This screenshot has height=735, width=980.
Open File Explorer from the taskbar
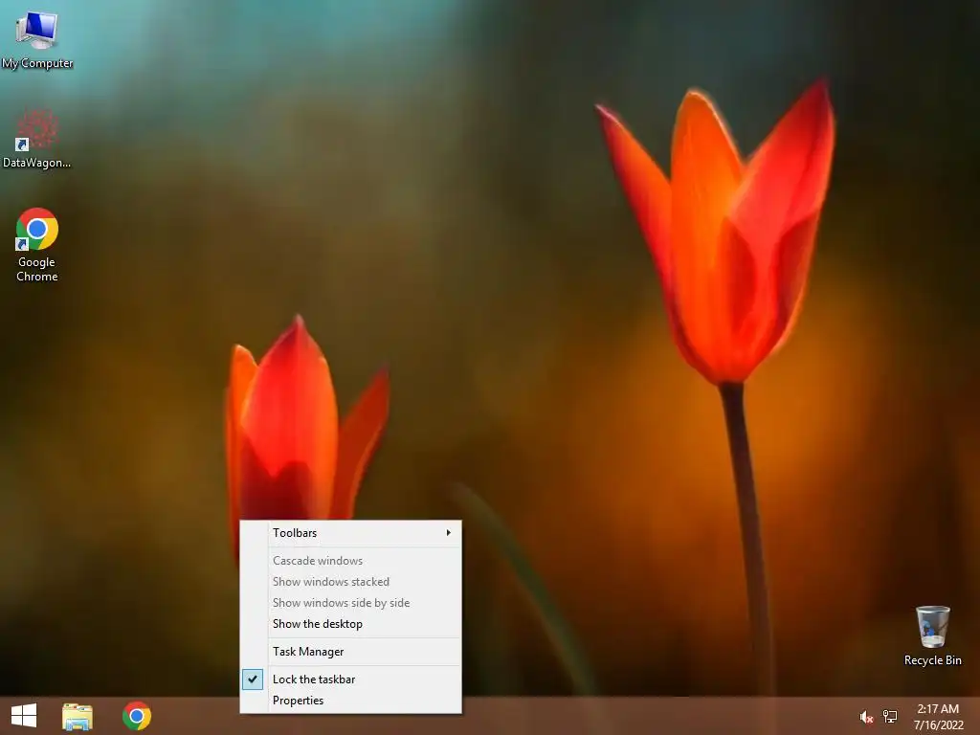pyautogui.click(x=78, y=716)
